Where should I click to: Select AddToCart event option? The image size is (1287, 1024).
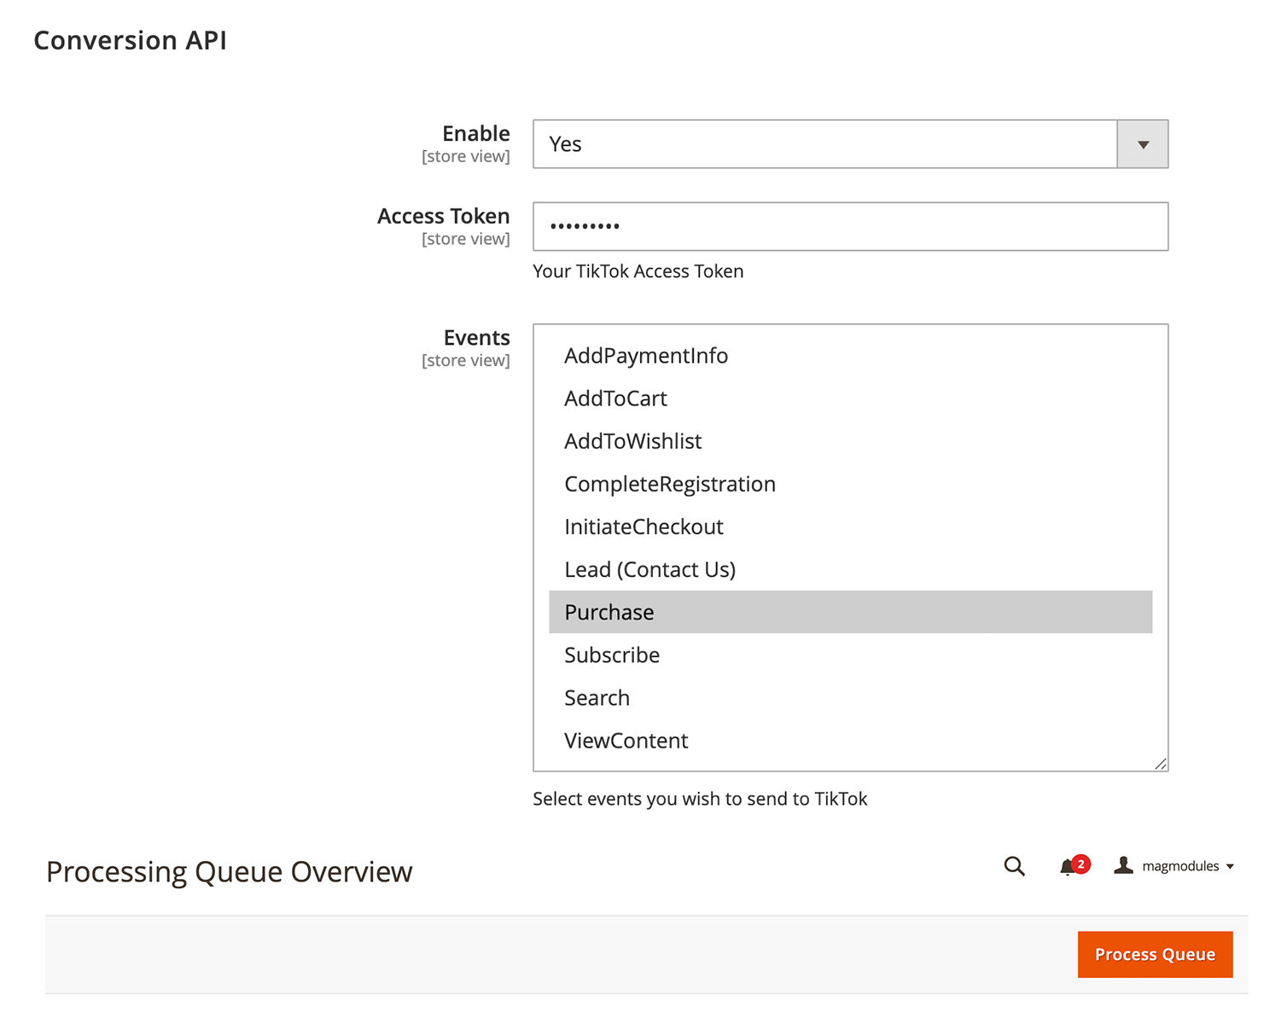point(615,399)
